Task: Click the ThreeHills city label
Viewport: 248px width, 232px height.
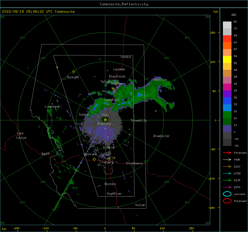Action: coord(139,121)
